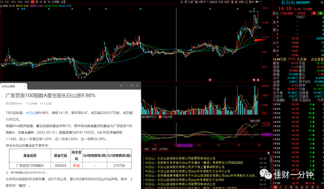Image resolution: width=324 pixels, height=189 pixels.
Task: Expand the order book with red chevron
Action: (300, 17)
